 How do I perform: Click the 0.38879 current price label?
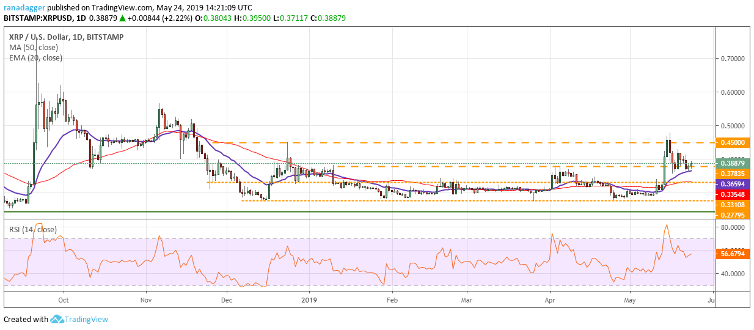pyautogui.click(x=733, y=163)
